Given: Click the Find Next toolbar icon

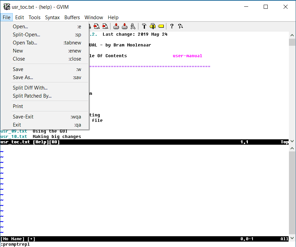Looking at the screenshot, I should pos(97,26).
